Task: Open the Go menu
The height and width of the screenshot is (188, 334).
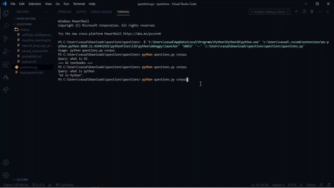Action: click(58, 4)
